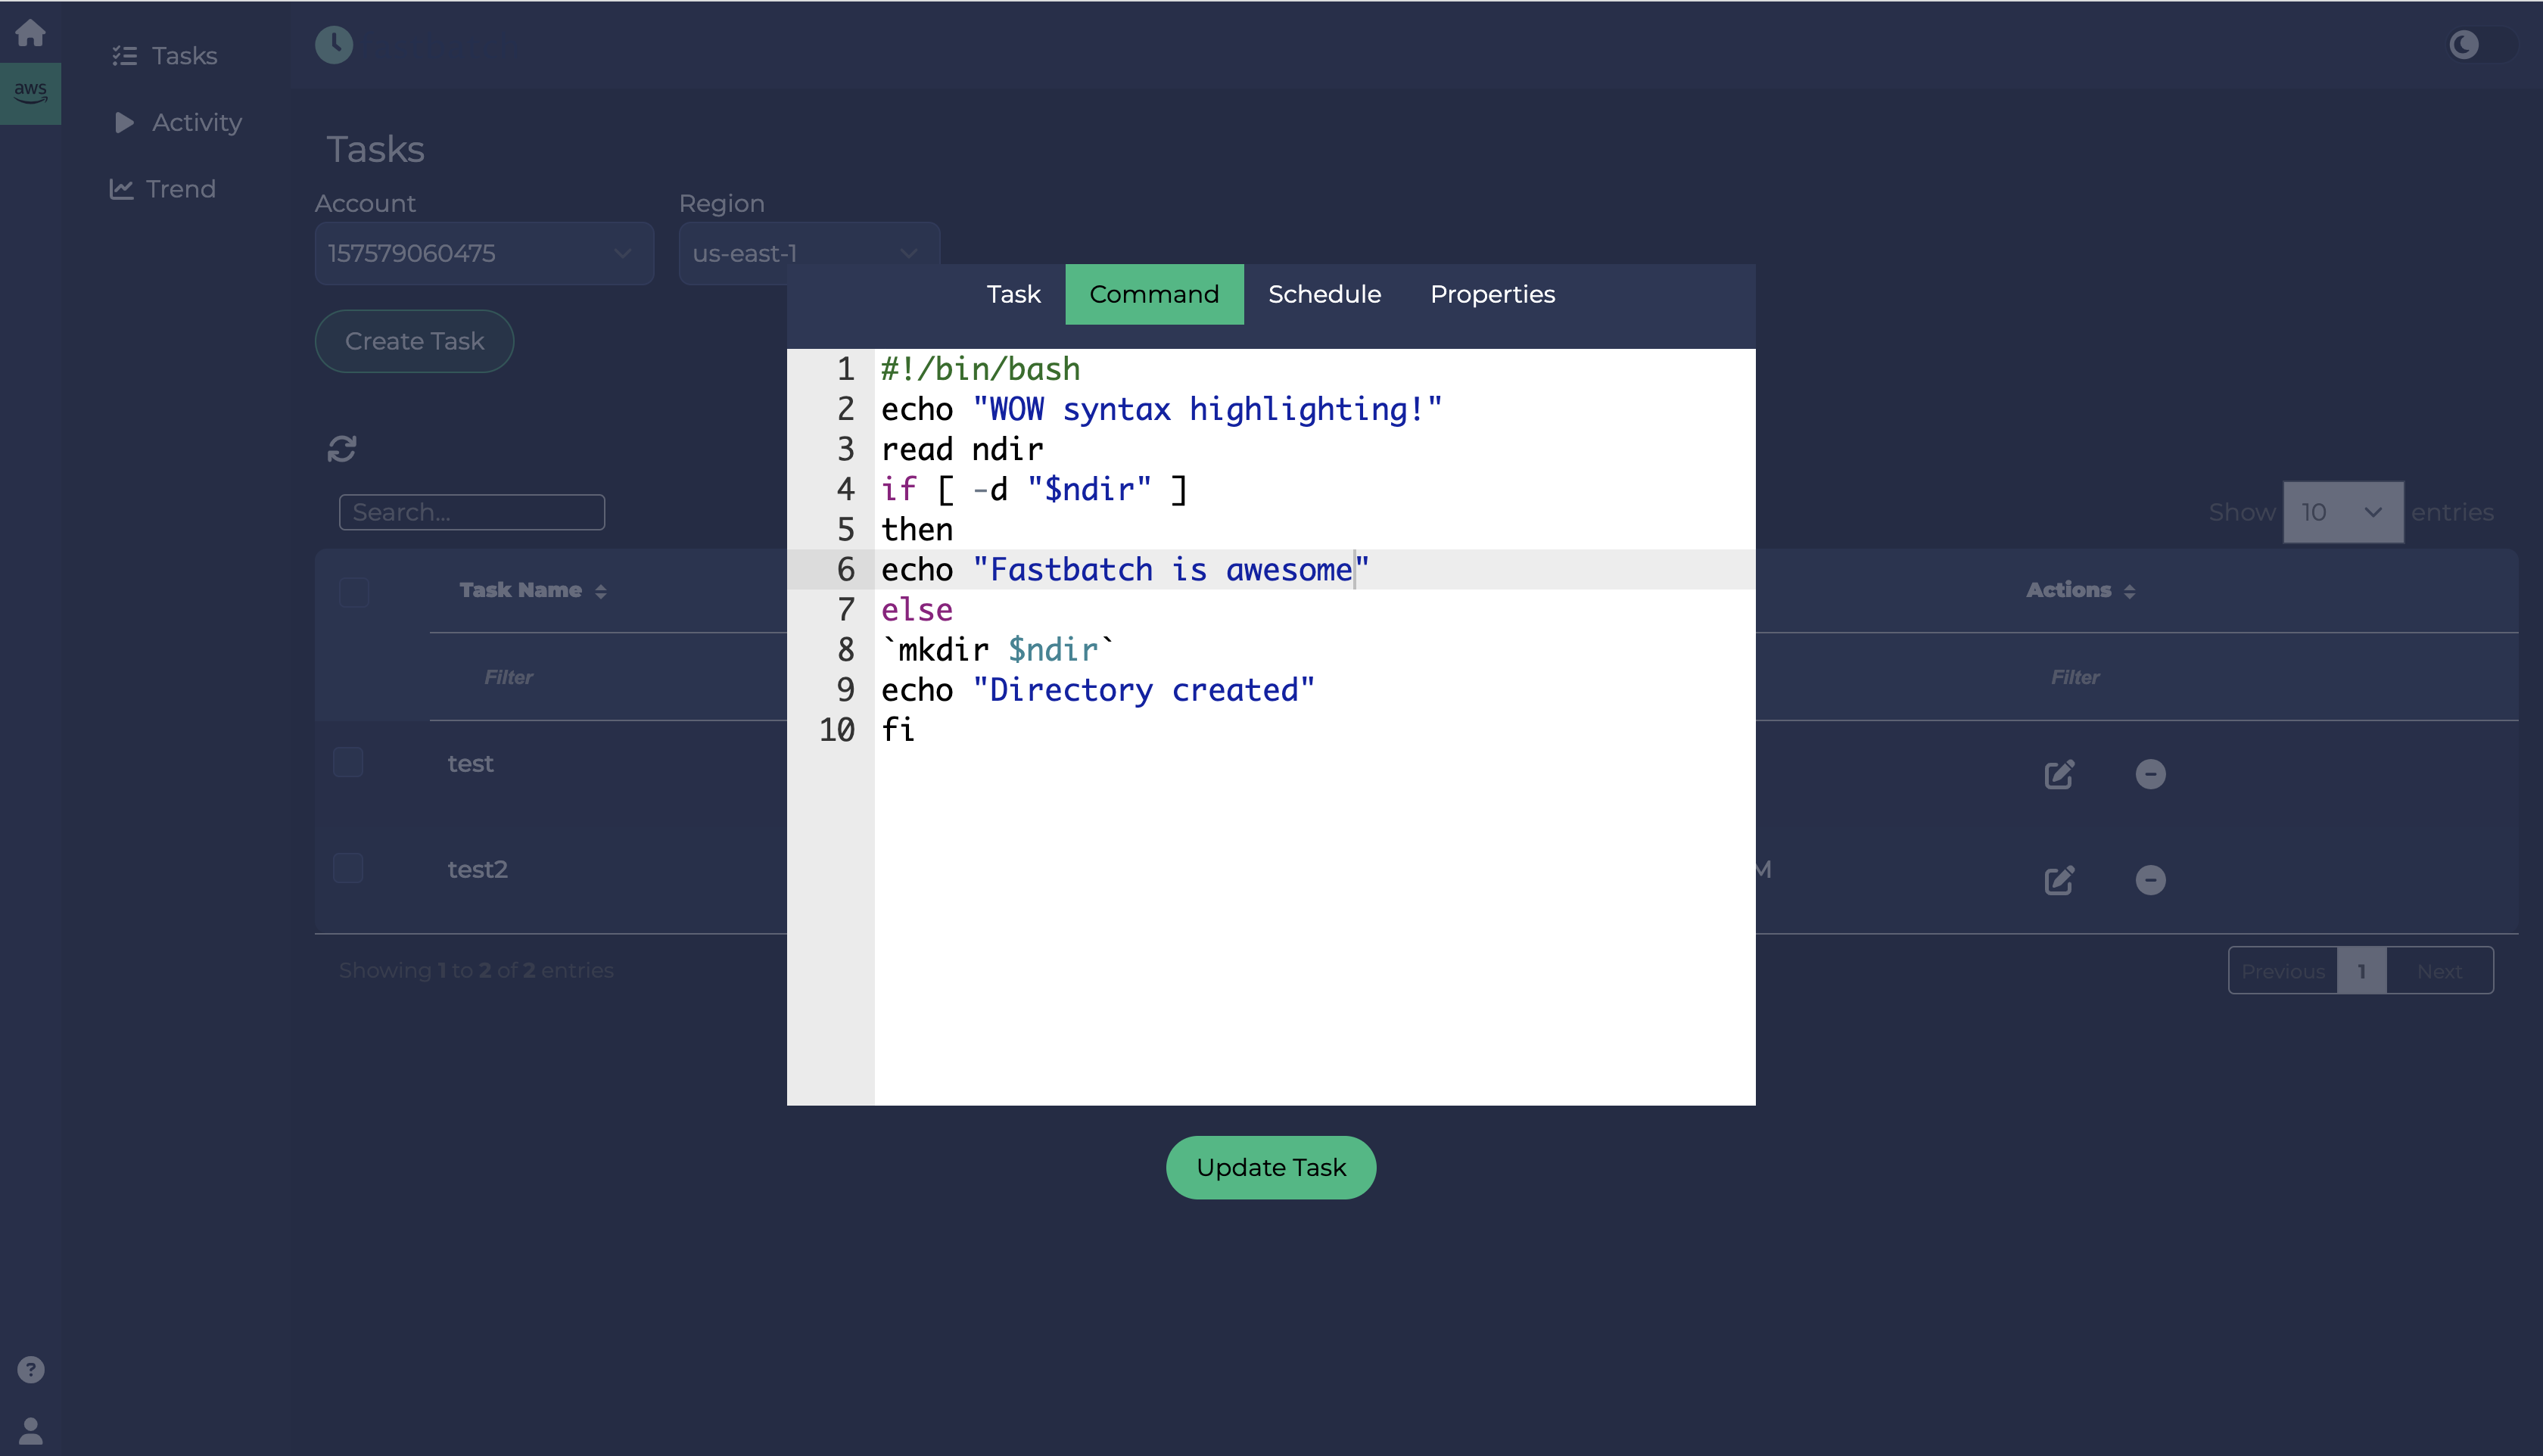Click the clock logo icon in the header
This screenshot has width=2543, height=1456.
(x=334, y=44)
